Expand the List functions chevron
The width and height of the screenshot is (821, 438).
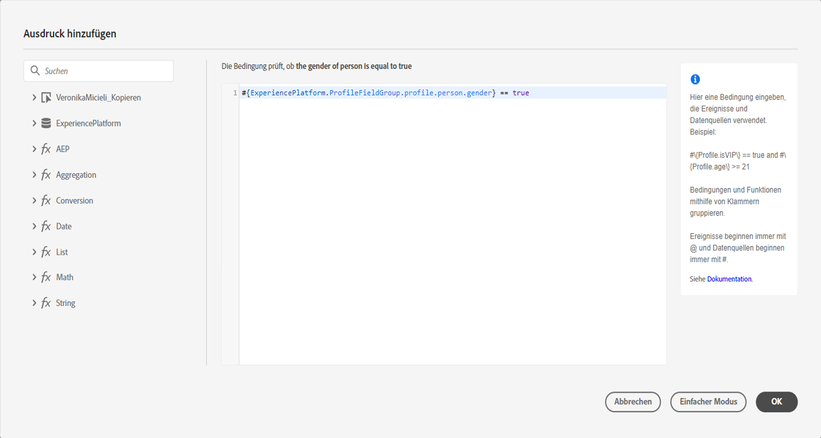click(x=34, y=252)
